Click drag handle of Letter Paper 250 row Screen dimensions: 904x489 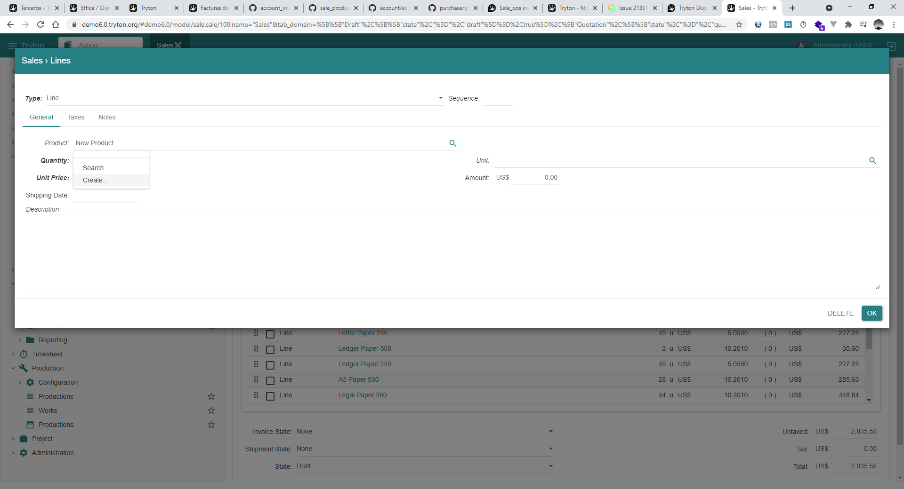(x=256, y=333)
